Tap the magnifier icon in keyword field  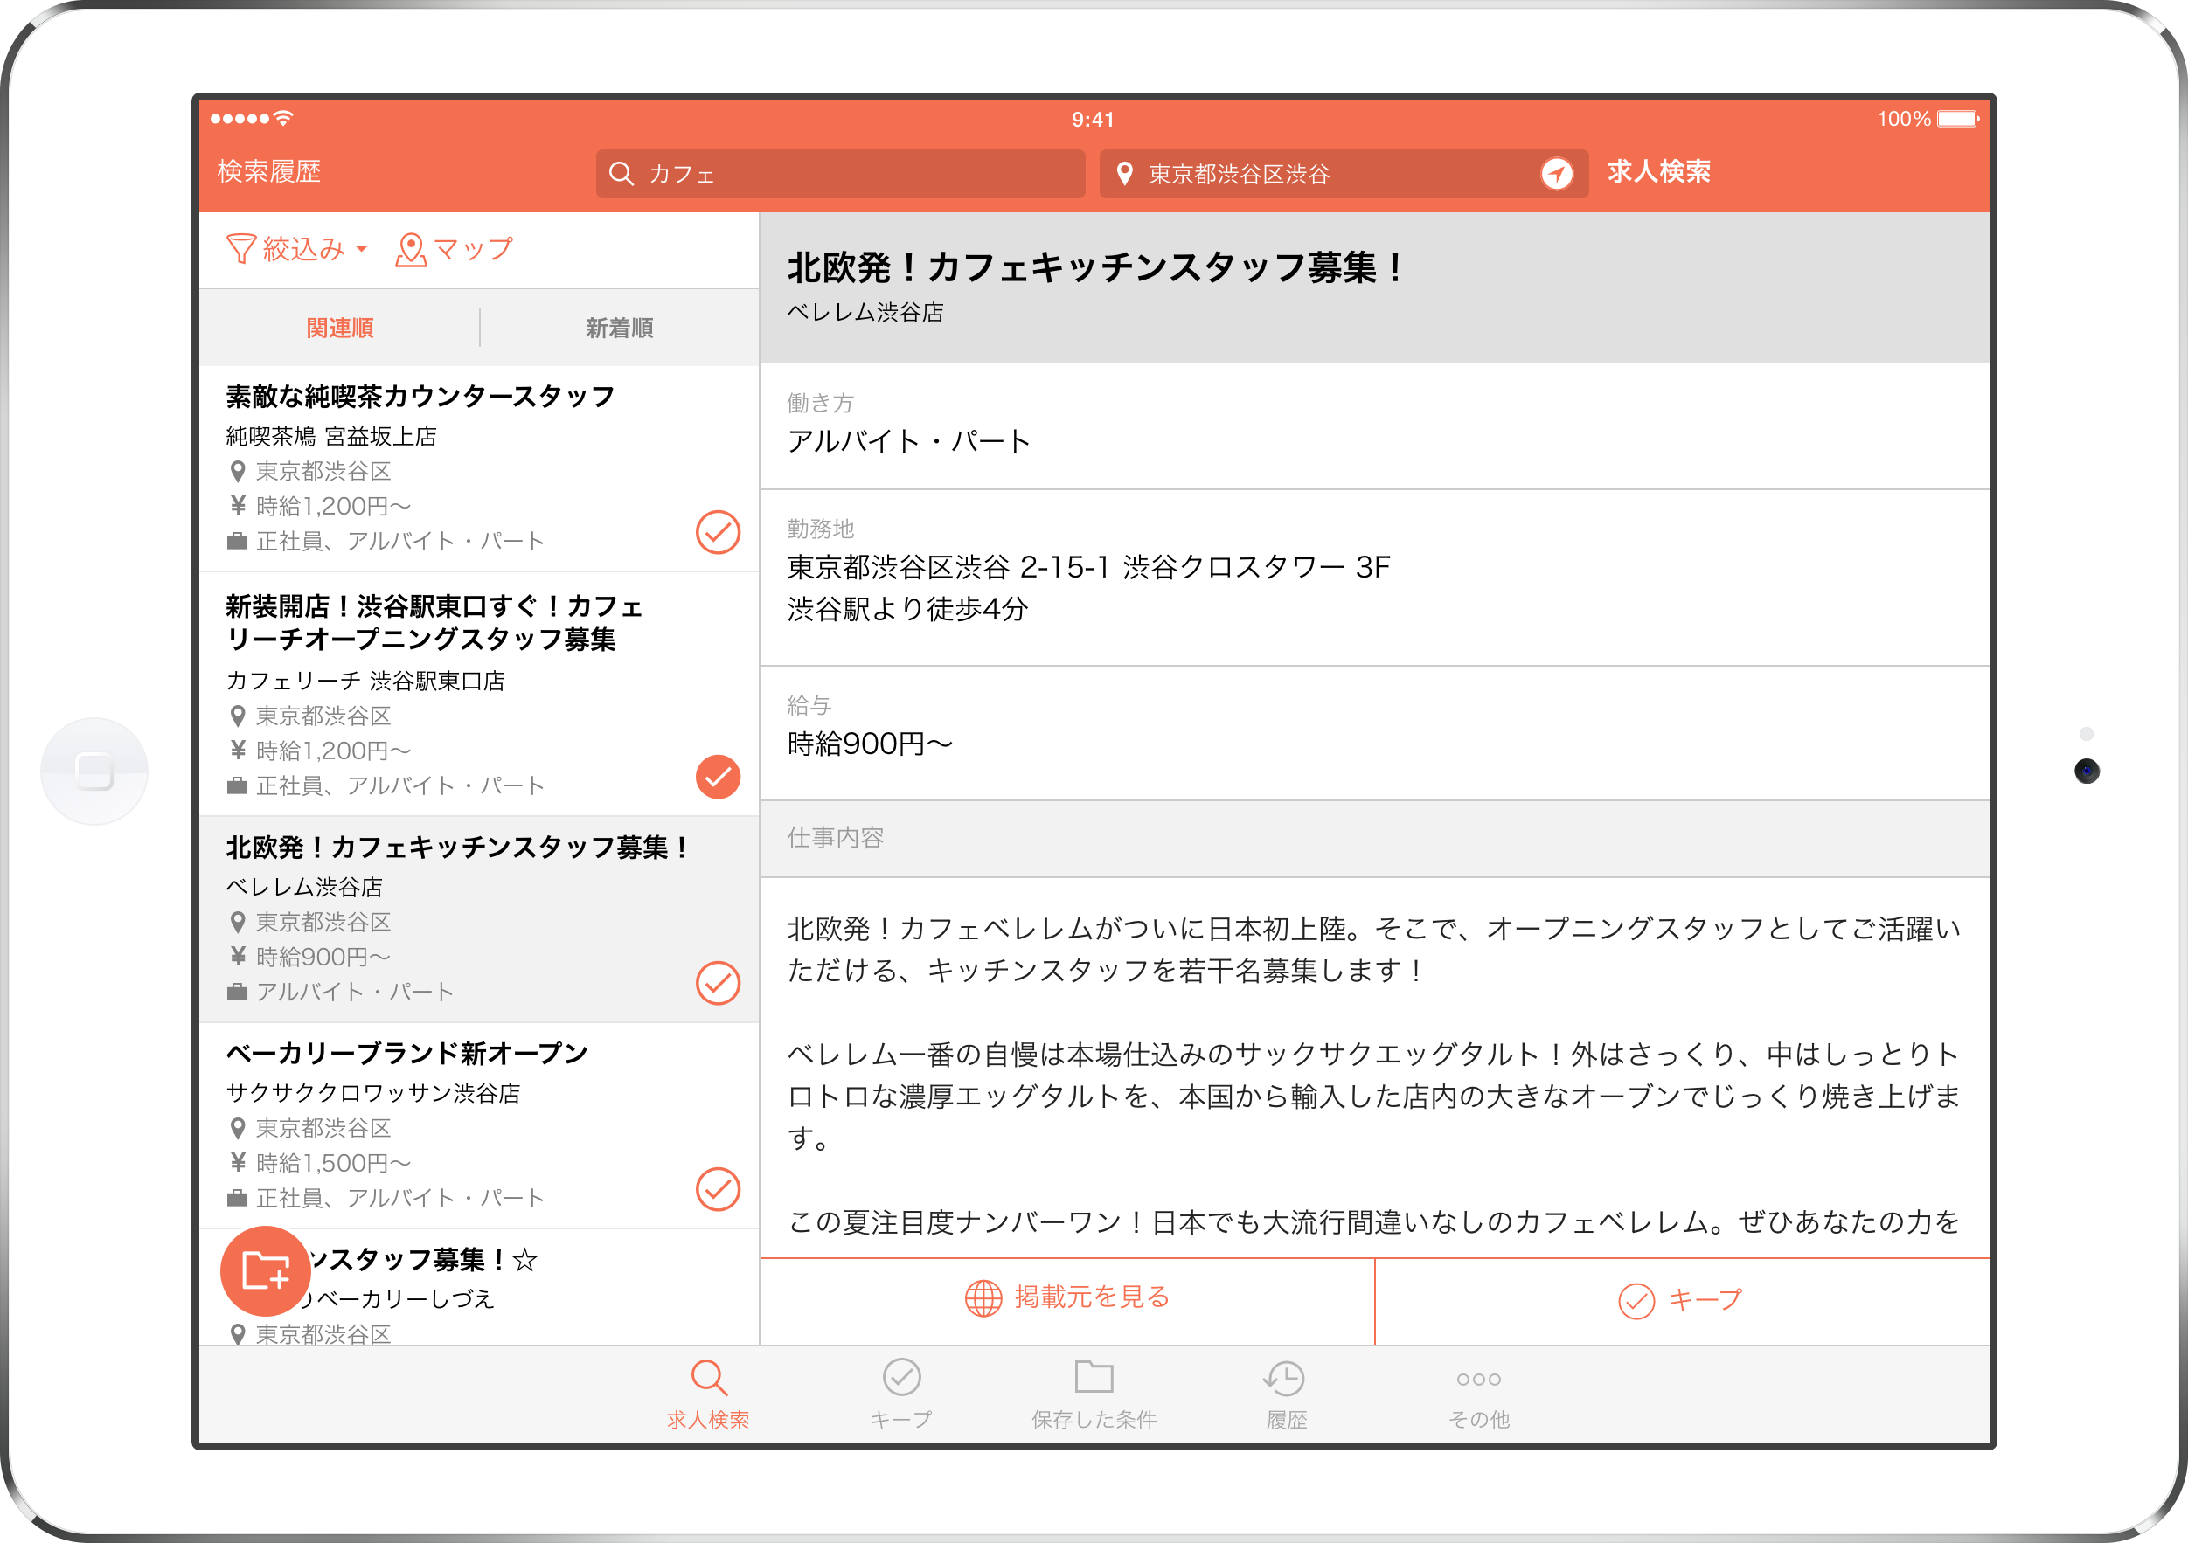[x=622, y=173]
